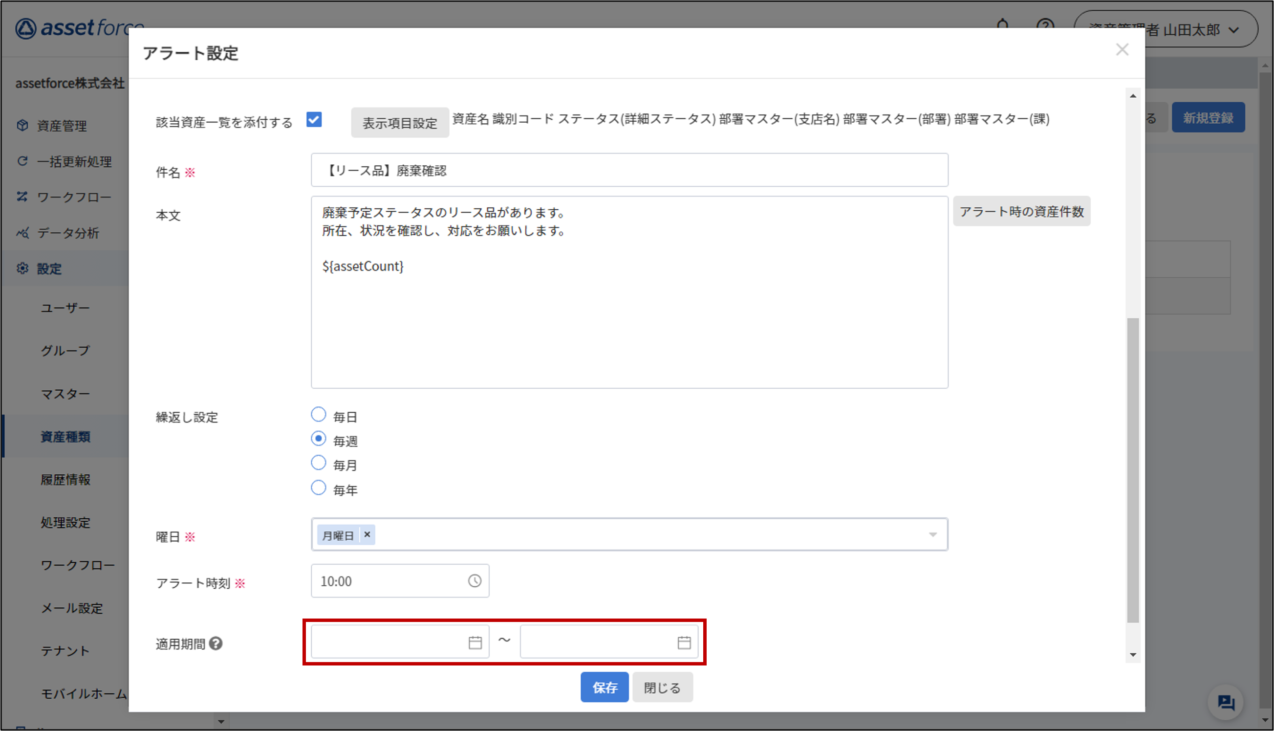Uncheck 該当資産一覧を添付する checkbox

coord(314,120)
